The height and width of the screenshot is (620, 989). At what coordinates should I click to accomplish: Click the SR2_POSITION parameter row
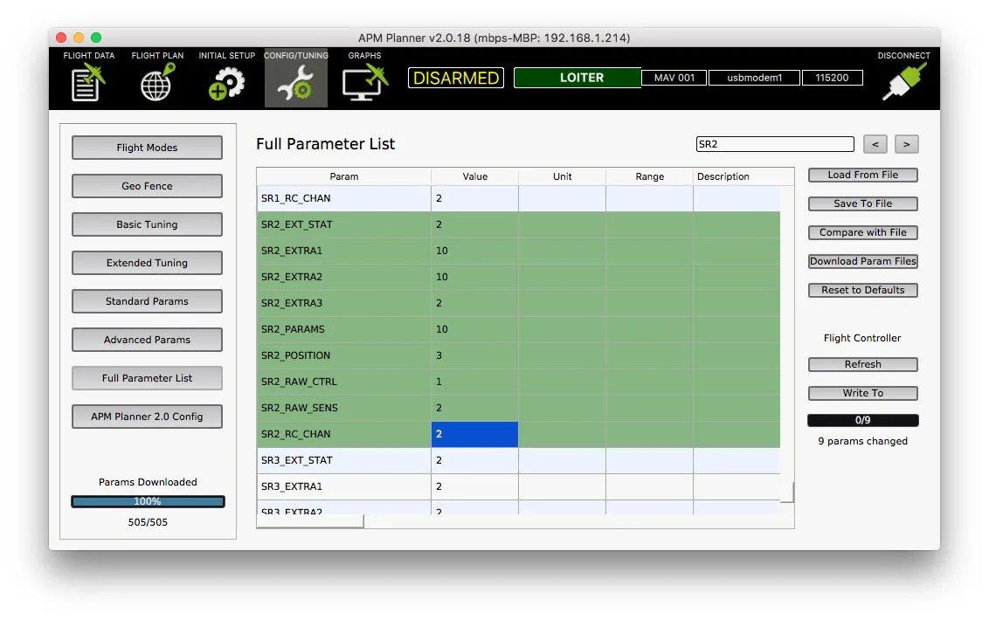[344, 355]
